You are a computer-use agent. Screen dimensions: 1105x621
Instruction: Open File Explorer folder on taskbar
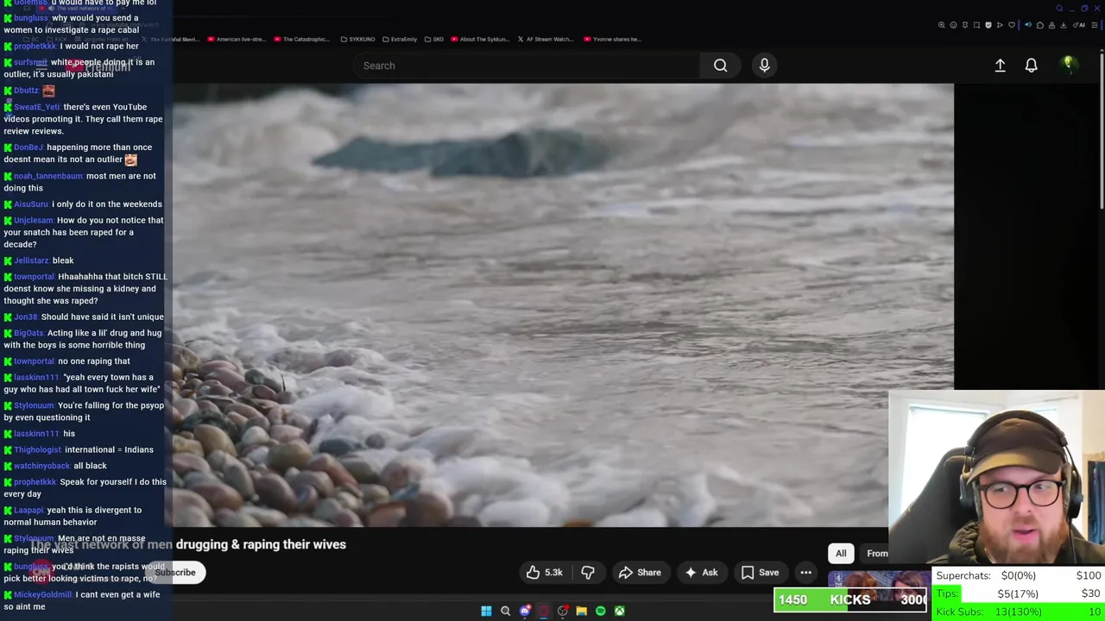581,611
